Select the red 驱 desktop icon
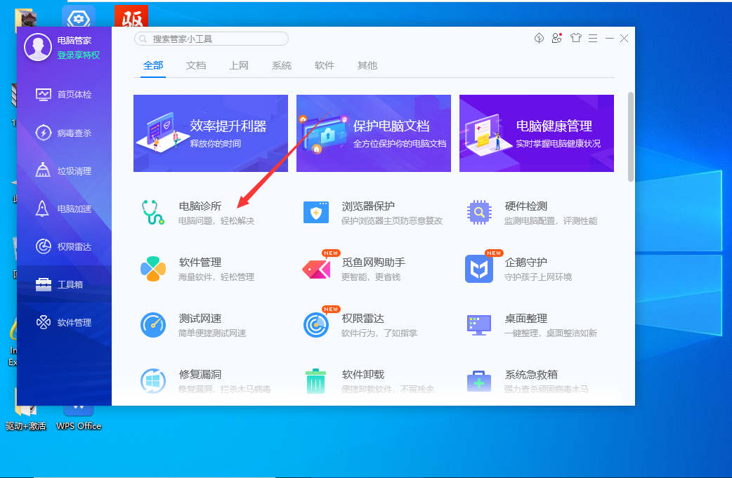732x478 pixels. tap(131, 16)
